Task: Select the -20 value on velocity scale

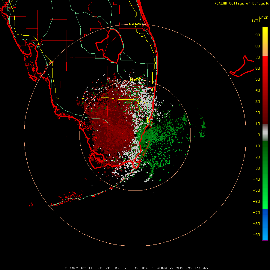Action: [x=256, y=157]
